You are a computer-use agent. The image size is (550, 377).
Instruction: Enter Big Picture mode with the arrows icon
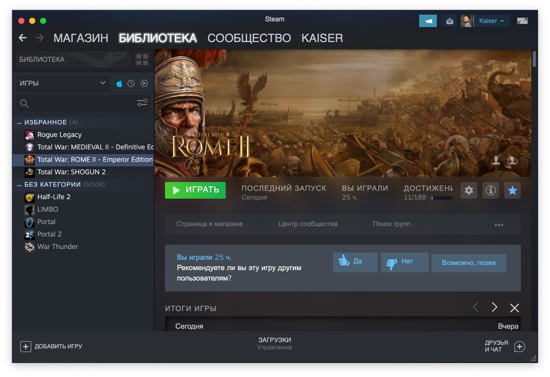click(x=522, y=21)
